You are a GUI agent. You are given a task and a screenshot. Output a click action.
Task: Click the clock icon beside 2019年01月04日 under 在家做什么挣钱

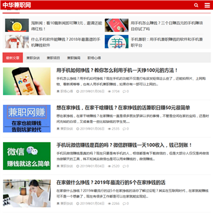[x=78, y=204]
